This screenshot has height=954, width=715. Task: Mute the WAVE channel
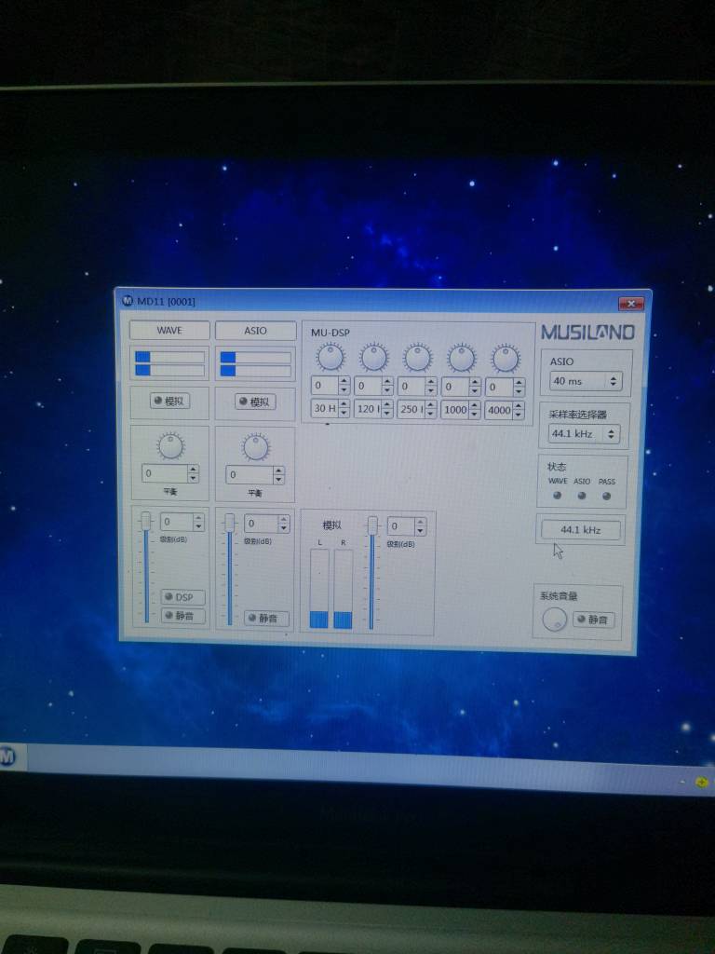[x=182, y=616]
